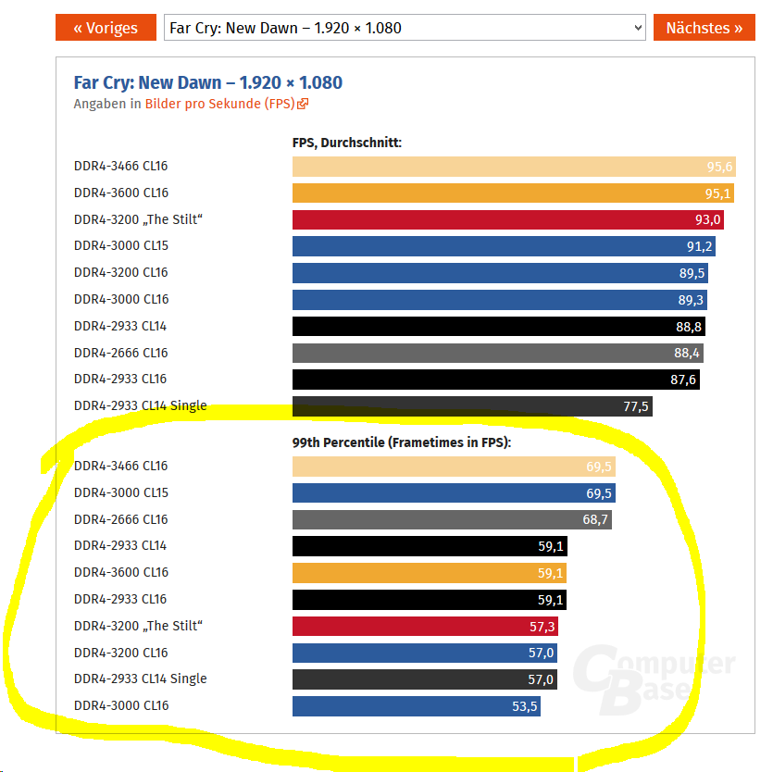
Task: Click the chart title Far Cry: New Dawn
Action: pyautogui.click(x=208, y=82)
